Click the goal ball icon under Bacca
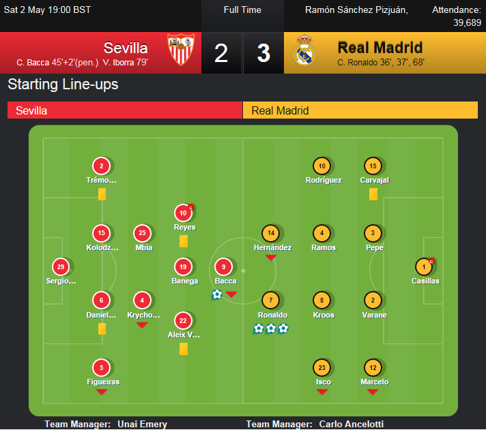This screenshot has height=430, width=486. (x=217, y=294)
